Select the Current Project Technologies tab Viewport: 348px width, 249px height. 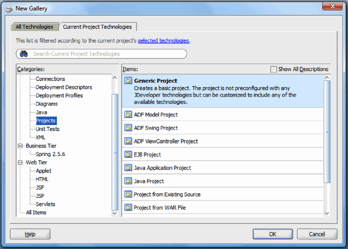[97, 27]
